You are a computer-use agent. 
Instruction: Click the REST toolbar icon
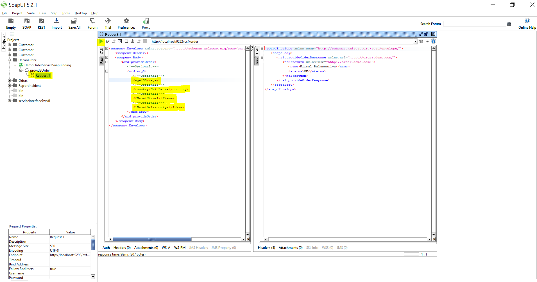point(41,23)
